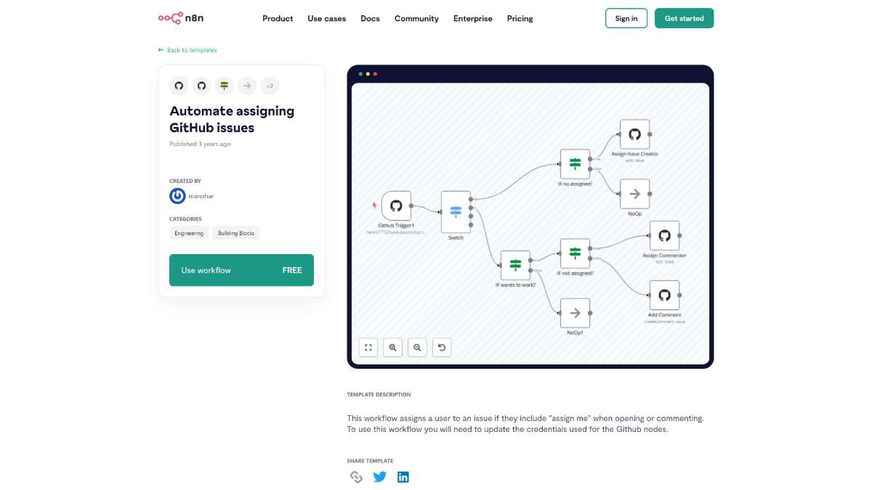872x490 pixels.
Task: Select the IF not assigned? node
Action: click(x=575, y=253)
